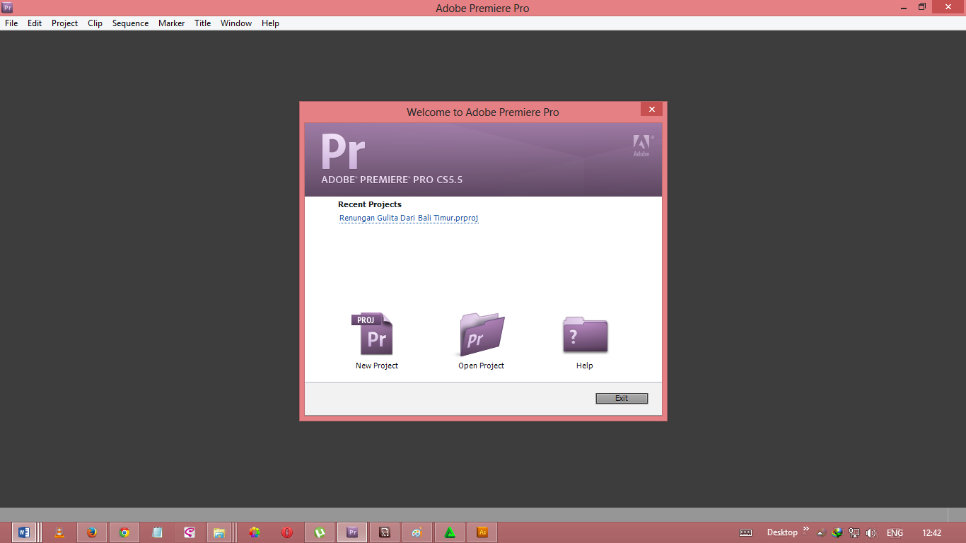Click the Help label in the welcome dialog
Screen dimensions: 966x543
[584, 366]
